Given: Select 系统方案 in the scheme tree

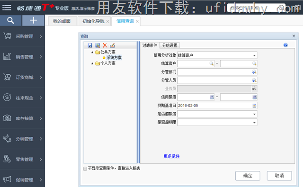Looking at the screenshot, I should tap(114, 58).
